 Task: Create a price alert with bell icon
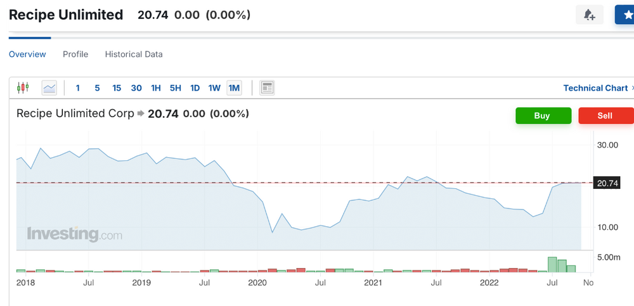[590, 15]
